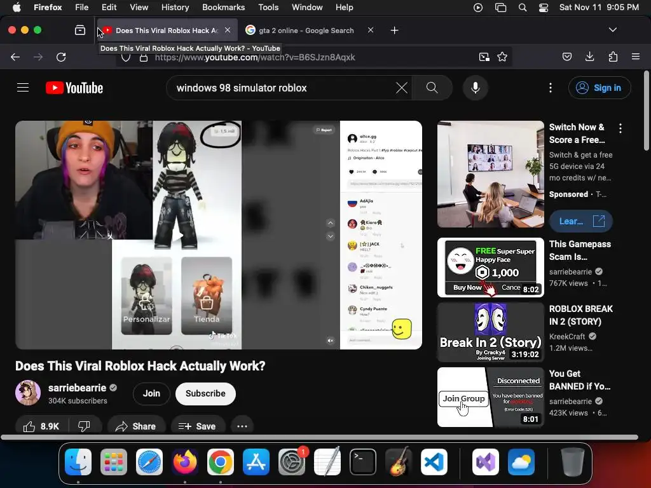Open the Switch Now sponsored ad image

[490, 174]
